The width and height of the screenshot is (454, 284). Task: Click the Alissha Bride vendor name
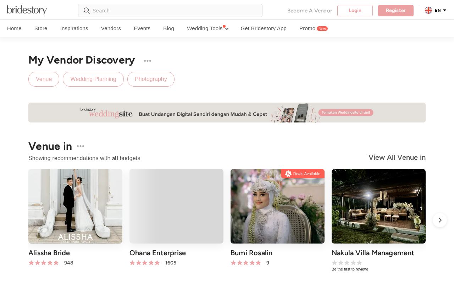[49, 253]
